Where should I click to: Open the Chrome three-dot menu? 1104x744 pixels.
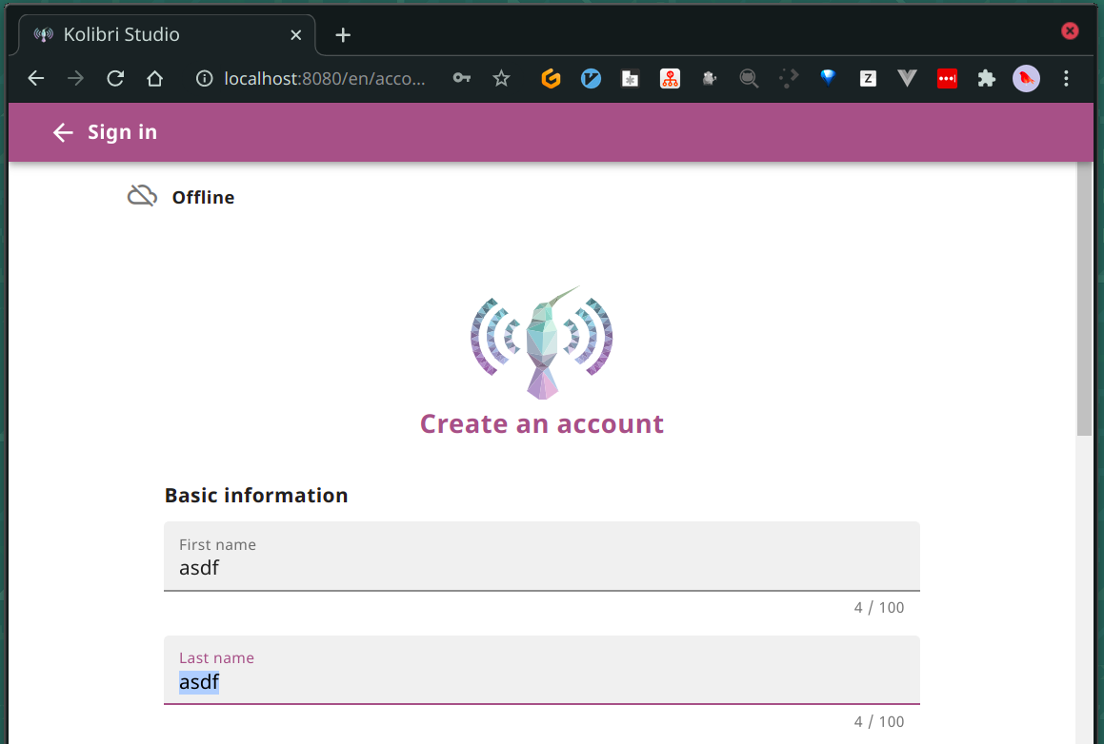1066,78
